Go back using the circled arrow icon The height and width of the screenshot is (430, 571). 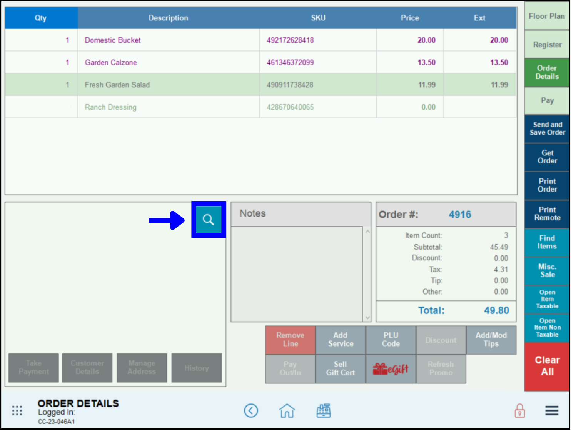coord(251,410)
